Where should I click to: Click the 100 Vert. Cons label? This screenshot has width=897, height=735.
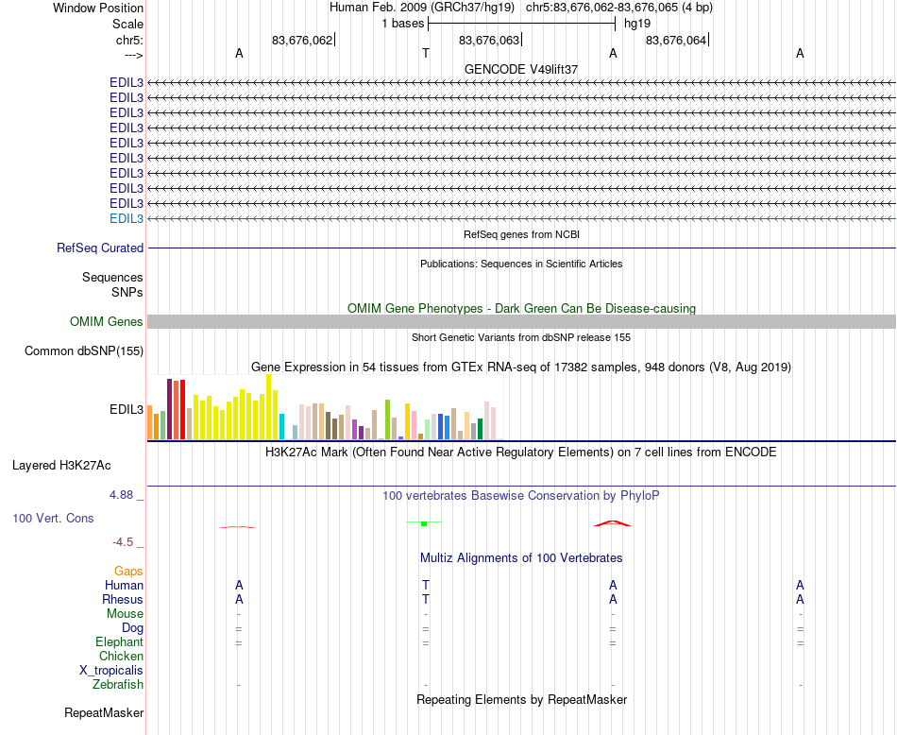[x=53, y=518]
